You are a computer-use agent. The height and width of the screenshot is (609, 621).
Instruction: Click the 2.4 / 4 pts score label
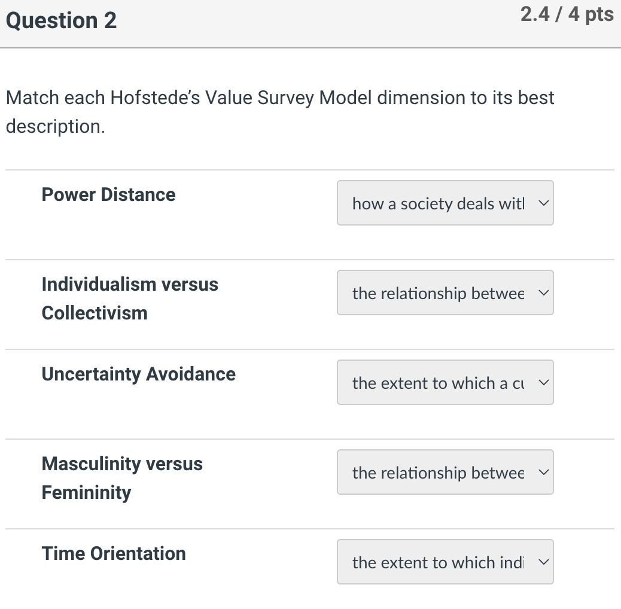tap(567, 14)
